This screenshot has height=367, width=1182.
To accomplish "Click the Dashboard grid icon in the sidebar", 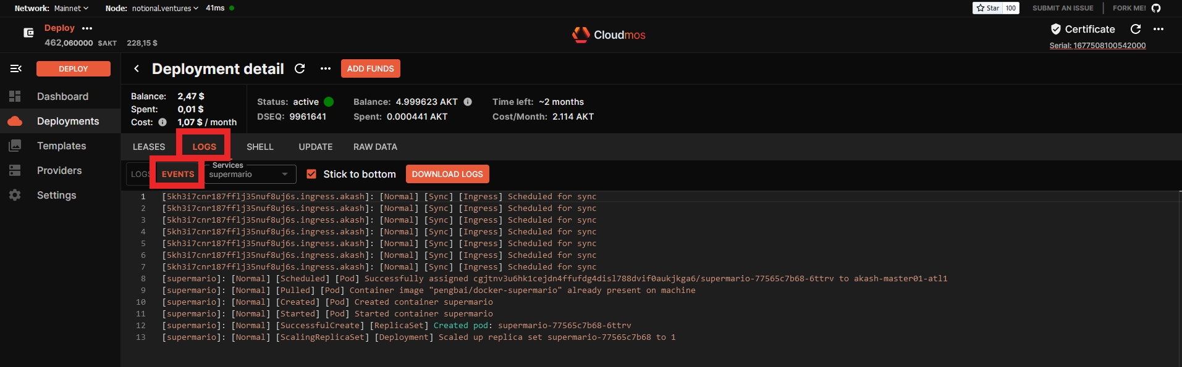I will pyautogui.click(x=15, y=96).
